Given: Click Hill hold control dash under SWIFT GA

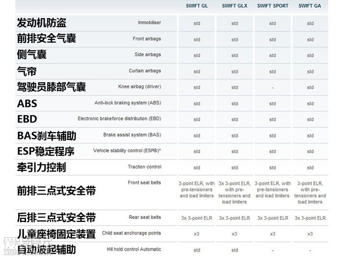Looking at the screenshot, I should [310, 250].
